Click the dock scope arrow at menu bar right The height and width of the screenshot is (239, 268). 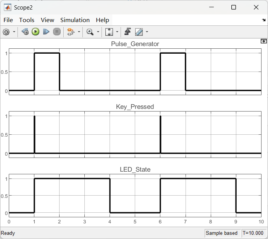(264, 20)
